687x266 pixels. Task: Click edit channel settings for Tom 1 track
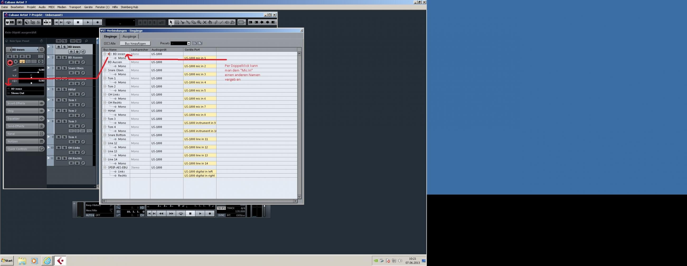[83, 105]
